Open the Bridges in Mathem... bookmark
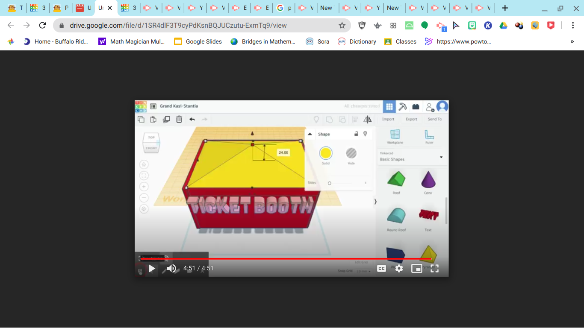 [263, 41]
